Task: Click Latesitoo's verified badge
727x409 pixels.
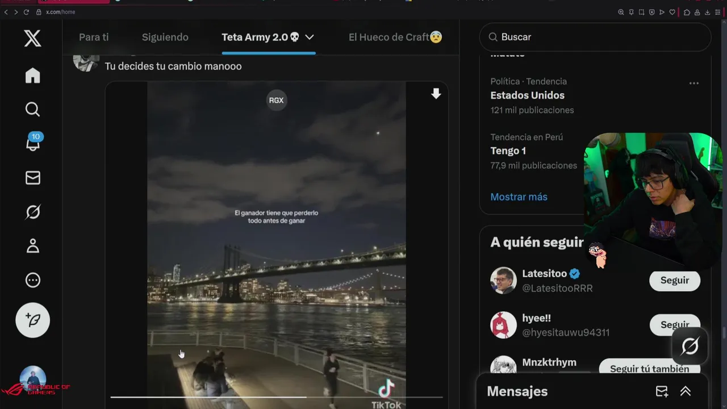Action: 575,274
